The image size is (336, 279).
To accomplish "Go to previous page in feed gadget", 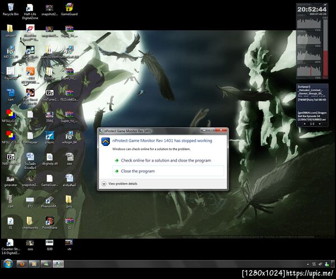I will (304, 124).
